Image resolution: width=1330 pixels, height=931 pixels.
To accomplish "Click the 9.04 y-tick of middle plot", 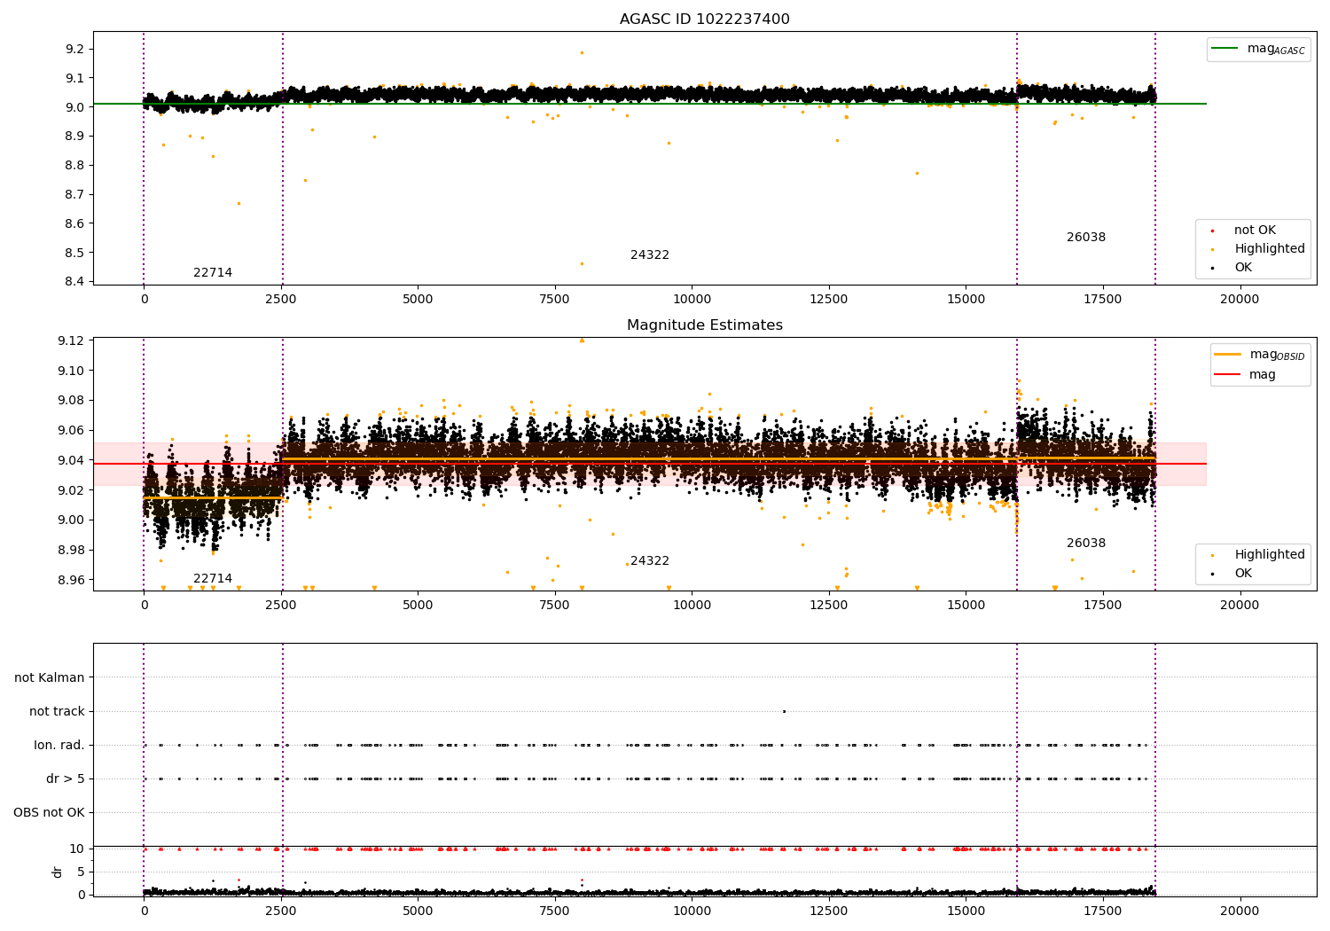I will click(x=72, y=461).
